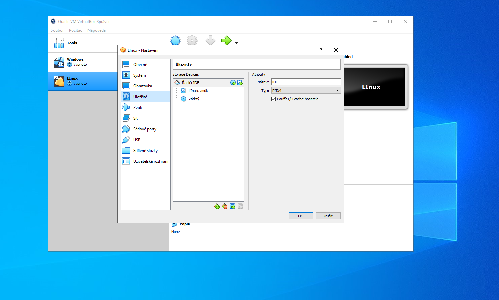The height and width of the screenshot is (300, 499).
Task: Click the blue New machine toolbar icon
Action: point(175,40)
